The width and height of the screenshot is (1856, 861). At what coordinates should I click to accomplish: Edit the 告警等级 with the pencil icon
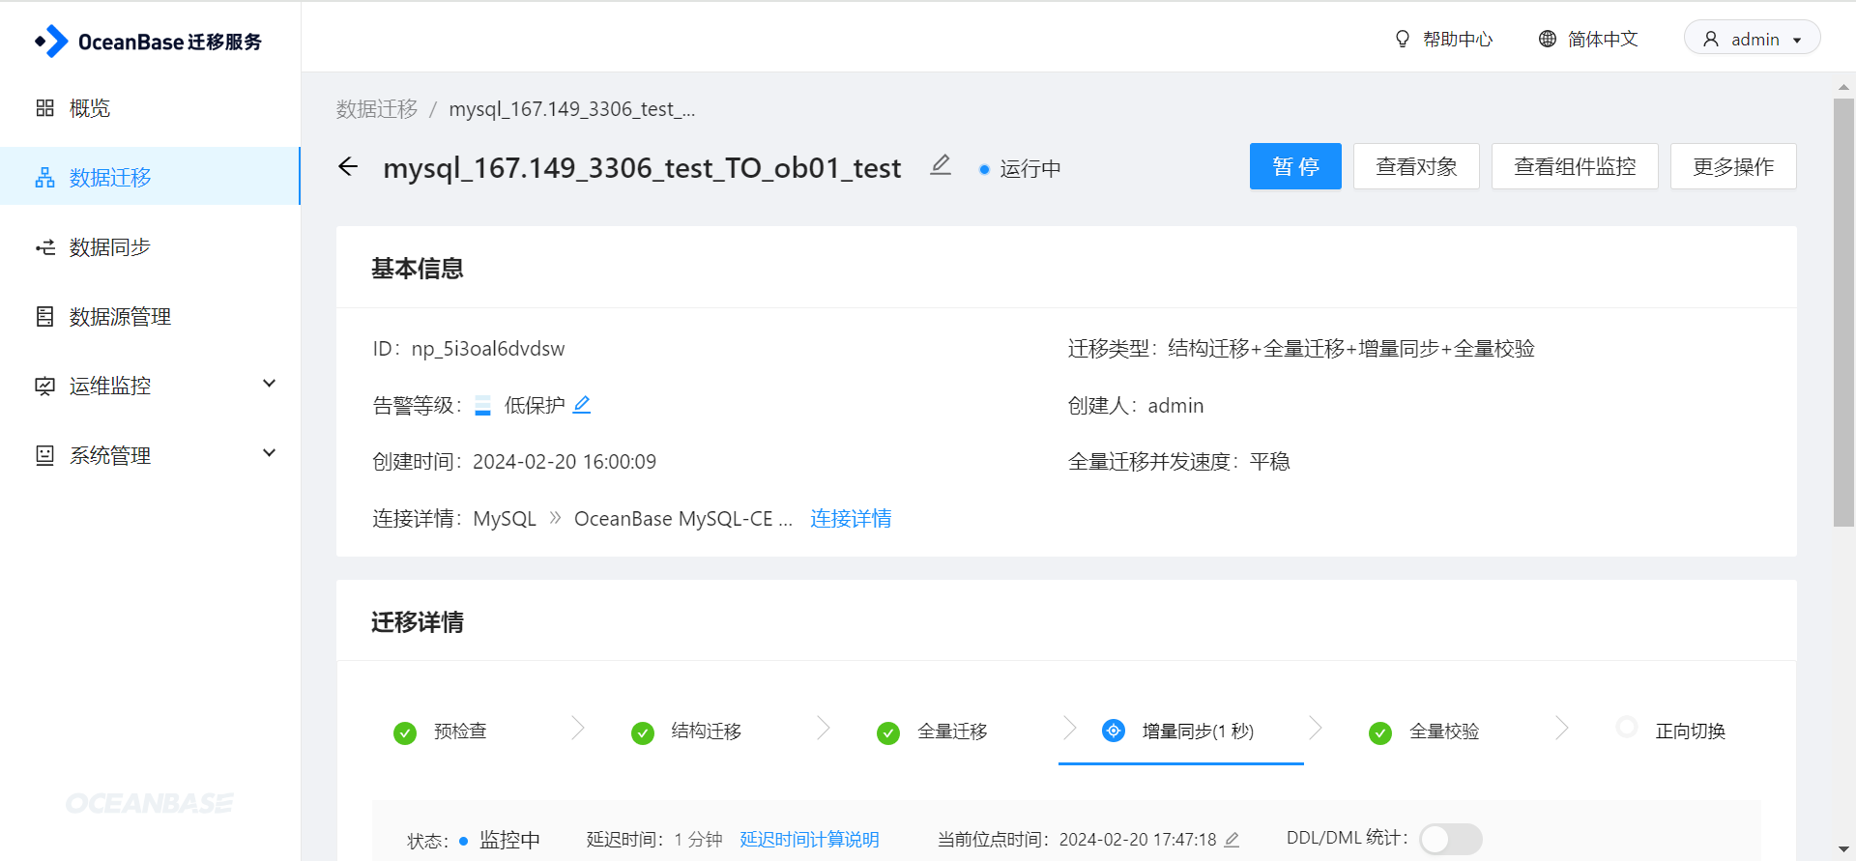tap(582, 405)
